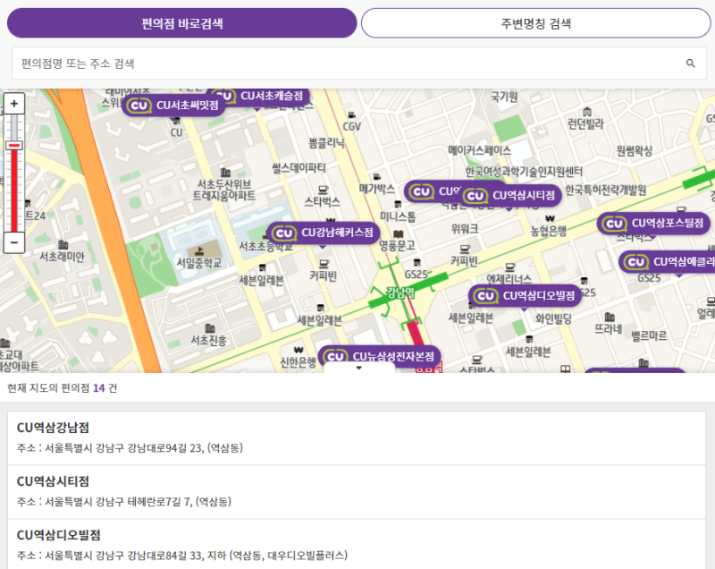This screenshot has height=569, width=715.
Task: Click the 에제리너스 cafe map label
Action: [x=509, y=278]
